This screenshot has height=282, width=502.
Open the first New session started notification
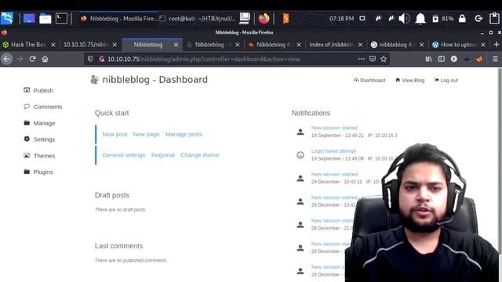click(334, 128)
